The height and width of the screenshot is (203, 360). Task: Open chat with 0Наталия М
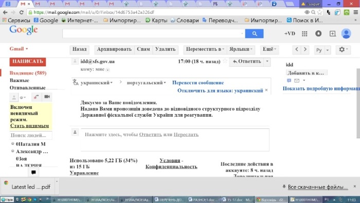(x=30, y=144)
